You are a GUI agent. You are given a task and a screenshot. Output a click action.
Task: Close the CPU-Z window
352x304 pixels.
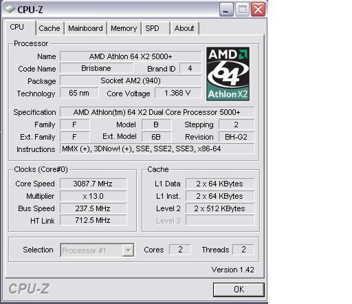coord(258,9)
